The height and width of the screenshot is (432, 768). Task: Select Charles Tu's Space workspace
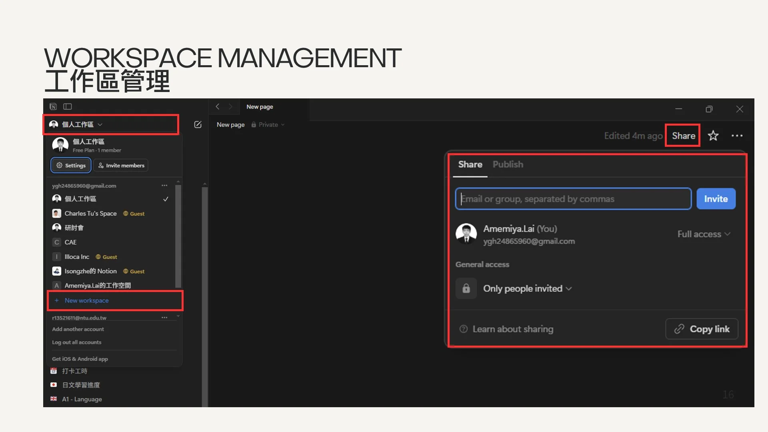coord(91,214)
